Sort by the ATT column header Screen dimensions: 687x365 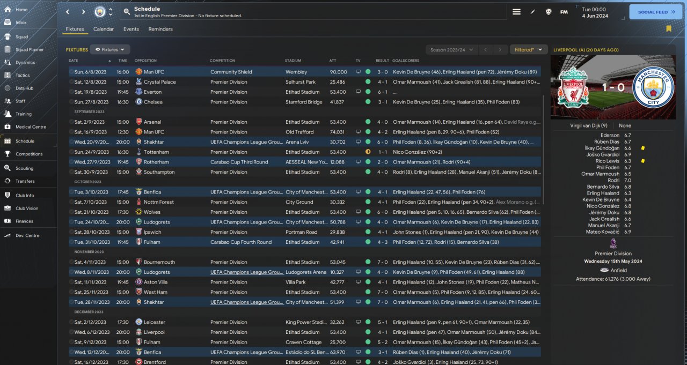(x=333, y=61)
